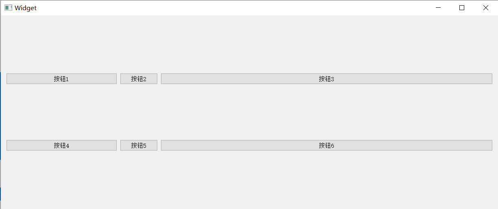Trigger the 按钮6 button
This screenshot has height=209, width=498.
(x=326, y=145)
